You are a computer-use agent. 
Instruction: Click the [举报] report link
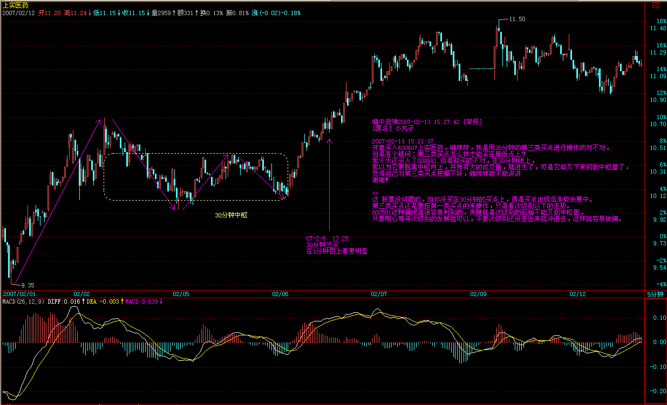tap(472, 122)
